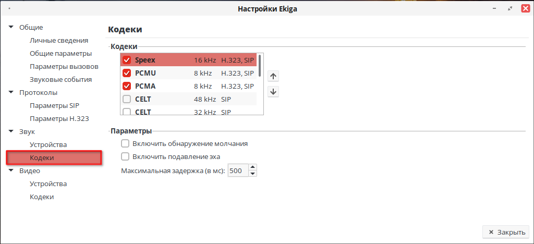Select the CELT 48 kHz row
The height and width of the screenshot is (244, 534).
pos(188,99)
